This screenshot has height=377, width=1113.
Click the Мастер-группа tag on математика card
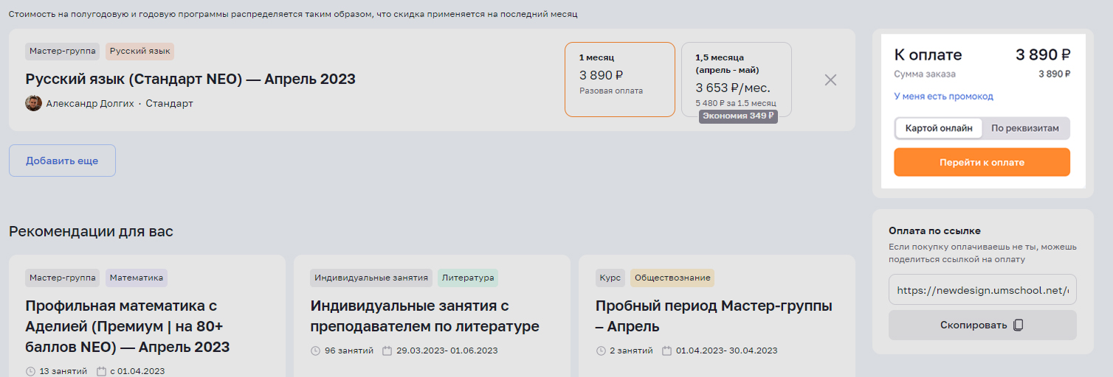[63, 278]
